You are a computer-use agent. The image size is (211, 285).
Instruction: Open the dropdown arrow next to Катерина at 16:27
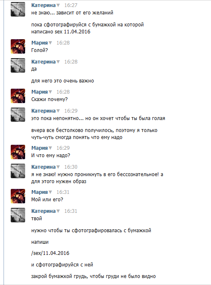(x=58, y=5)
